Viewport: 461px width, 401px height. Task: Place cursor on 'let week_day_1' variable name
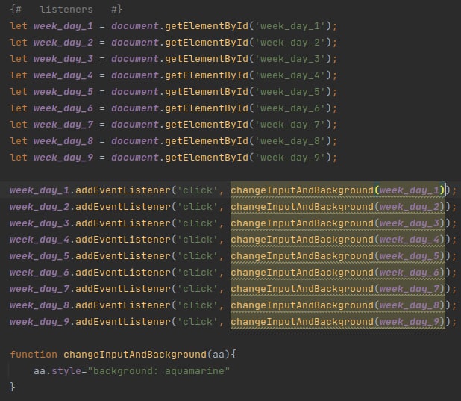(63, 26)
